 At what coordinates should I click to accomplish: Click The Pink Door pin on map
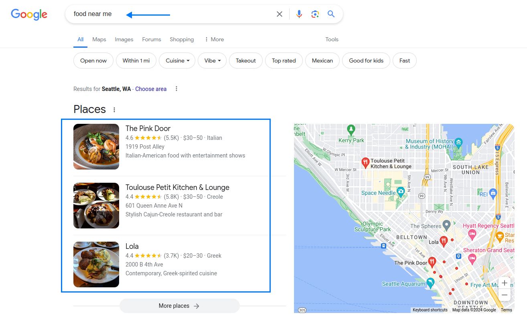click(x=432, y=262)
